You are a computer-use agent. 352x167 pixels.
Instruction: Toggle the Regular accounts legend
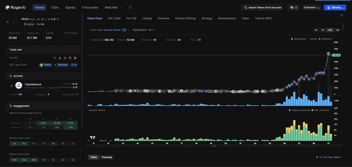click(299, 110)
